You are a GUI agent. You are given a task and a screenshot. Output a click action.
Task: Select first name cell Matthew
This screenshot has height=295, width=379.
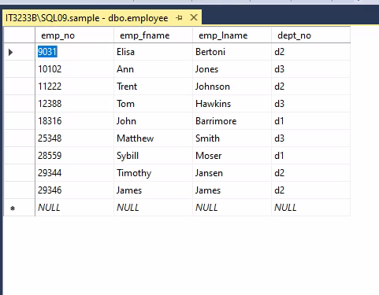click(154, 138)
